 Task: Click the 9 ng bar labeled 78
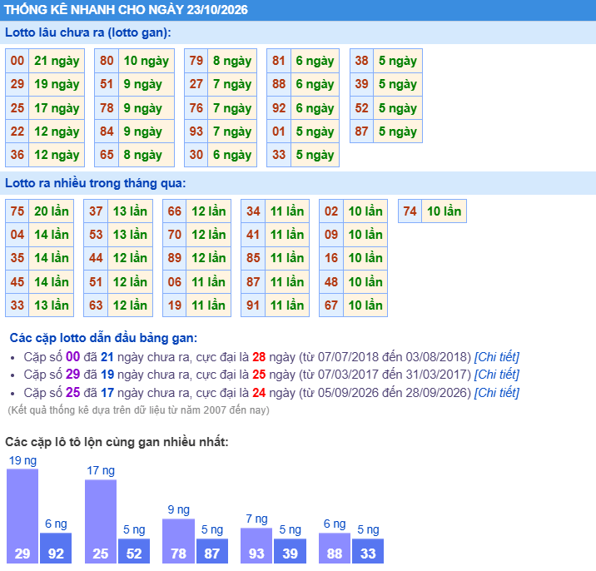pyautogui.click(x=179, y=541)
